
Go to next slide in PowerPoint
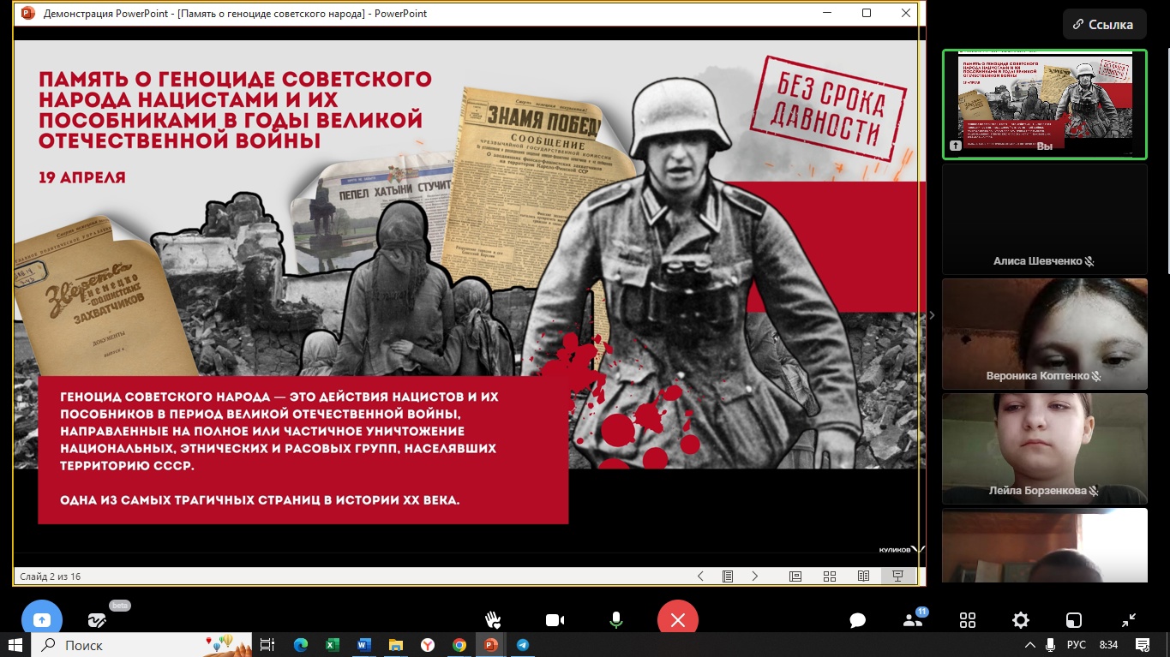click(x=755, y=576)
